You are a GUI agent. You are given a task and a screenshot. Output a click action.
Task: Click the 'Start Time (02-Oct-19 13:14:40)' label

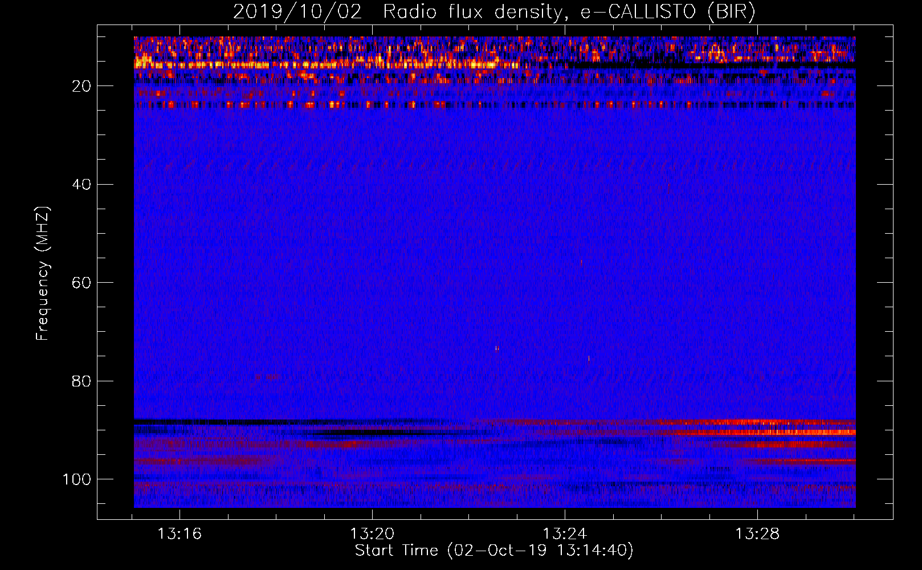point(494,551)
